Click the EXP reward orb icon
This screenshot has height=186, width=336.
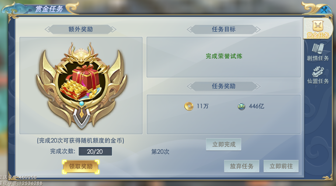click(x=241, y=106)
